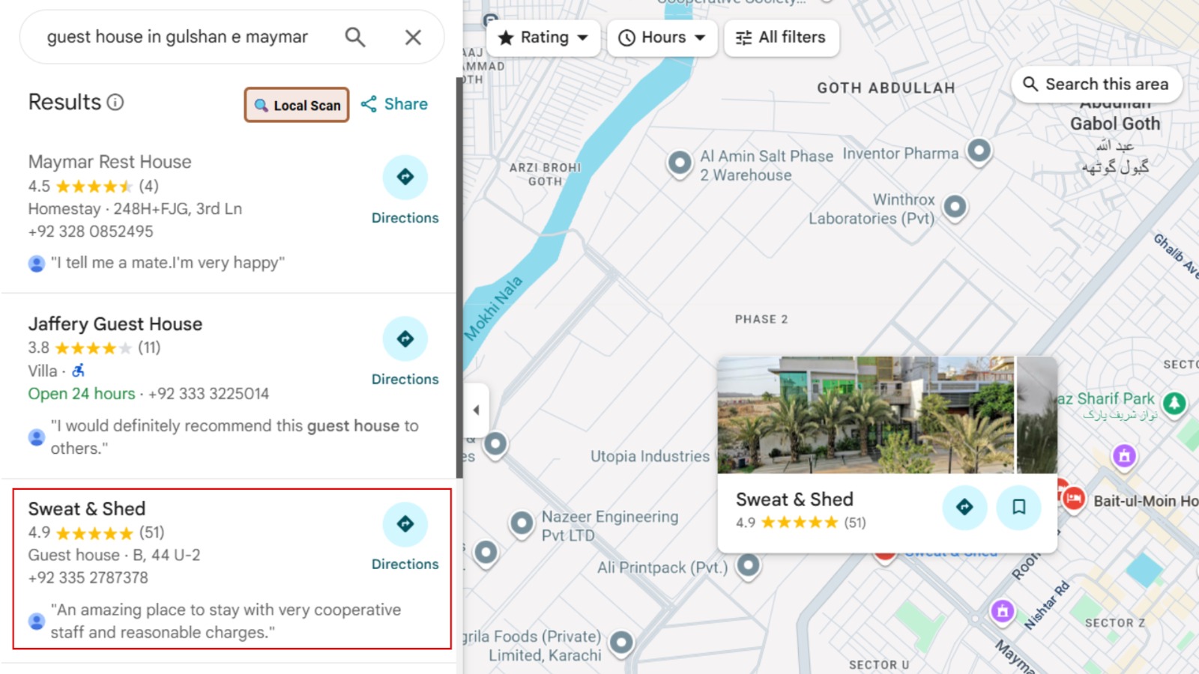The width and height of the screenshot is (1199, 674).
Task: Collapse the side panel arrow
Action: click(x=476, y=410)
